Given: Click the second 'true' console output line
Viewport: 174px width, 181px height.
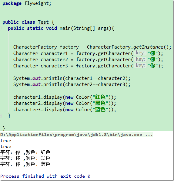Looking at the screenshot, I should (6, 147).
